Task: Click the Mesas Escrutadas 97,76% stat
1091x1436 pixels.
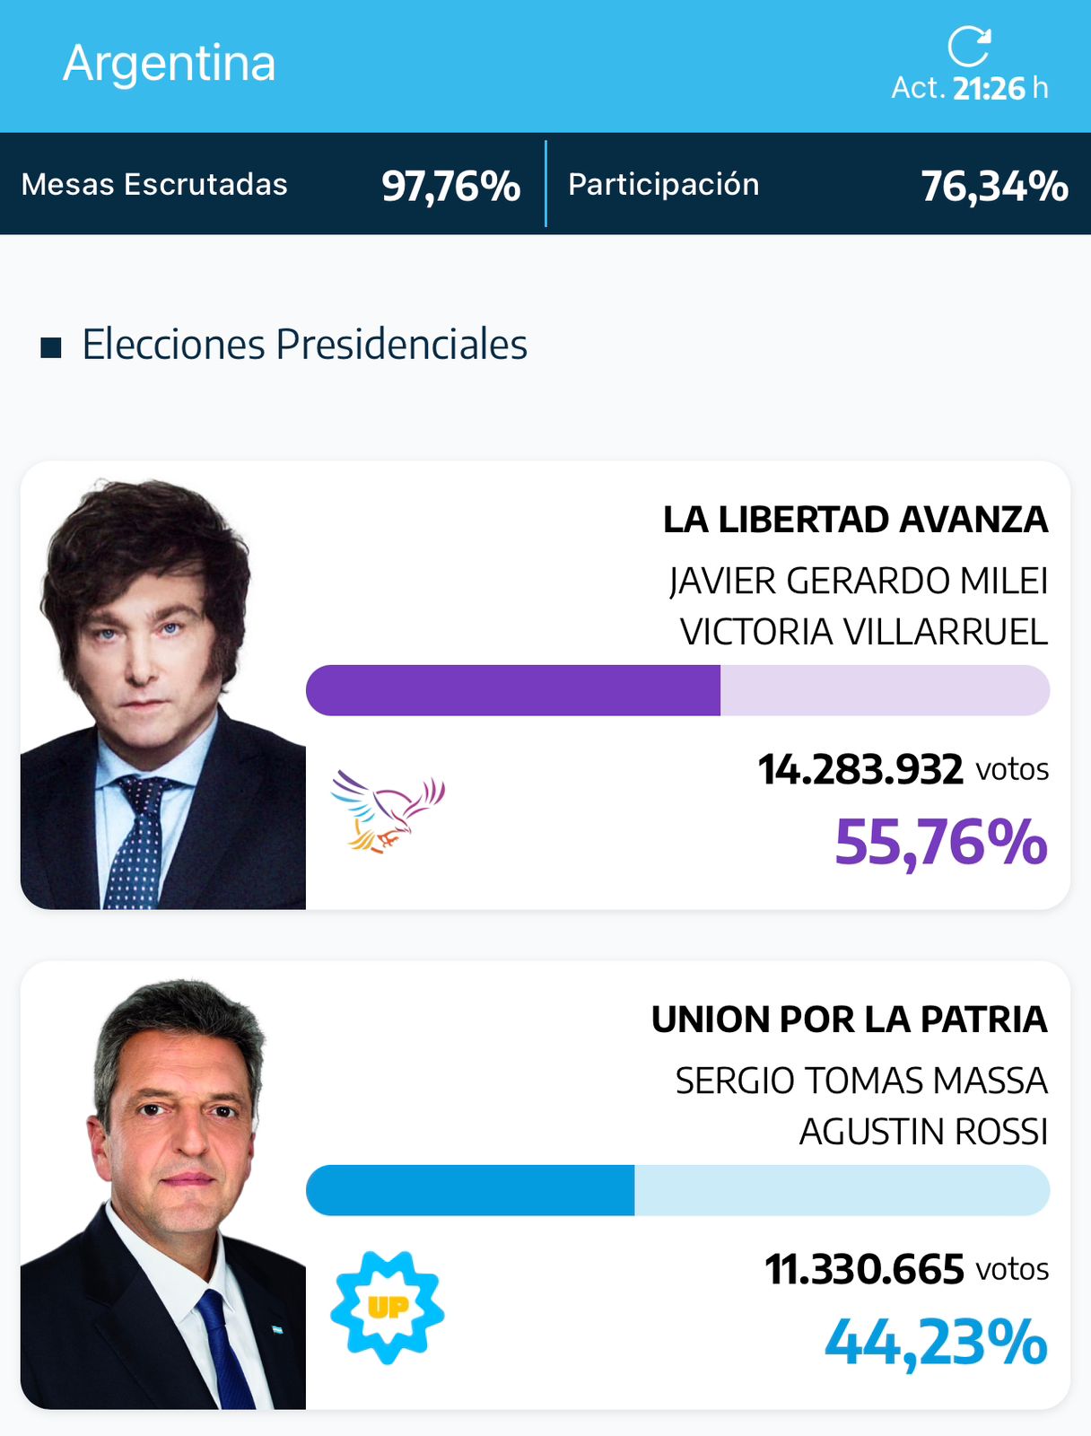Action: click(271, 185)
